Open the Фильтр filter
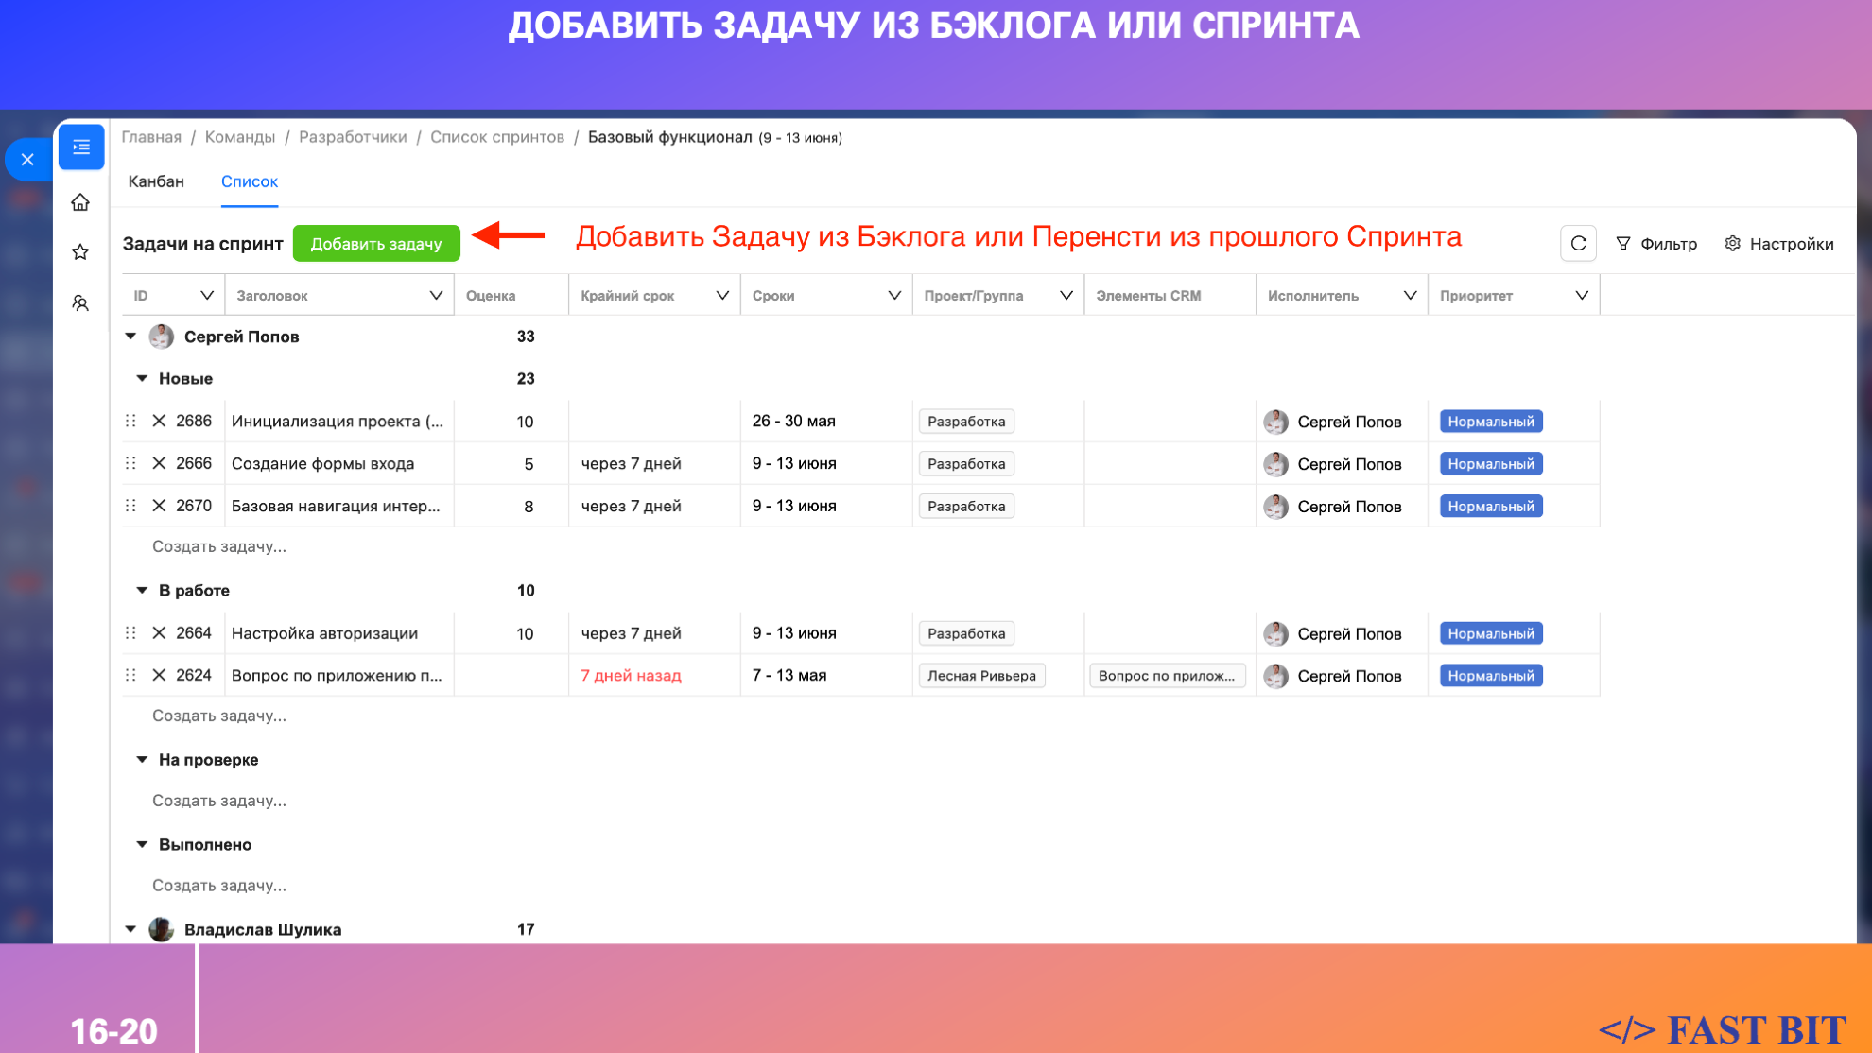This screenshot has height=1053, width=1872. click(1656, 244)
